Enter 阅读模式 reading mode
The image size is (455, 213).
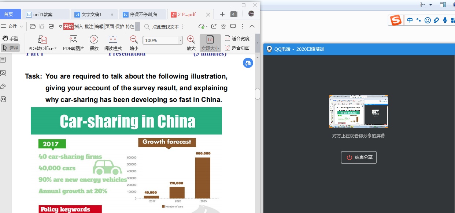tap(113, 39)
